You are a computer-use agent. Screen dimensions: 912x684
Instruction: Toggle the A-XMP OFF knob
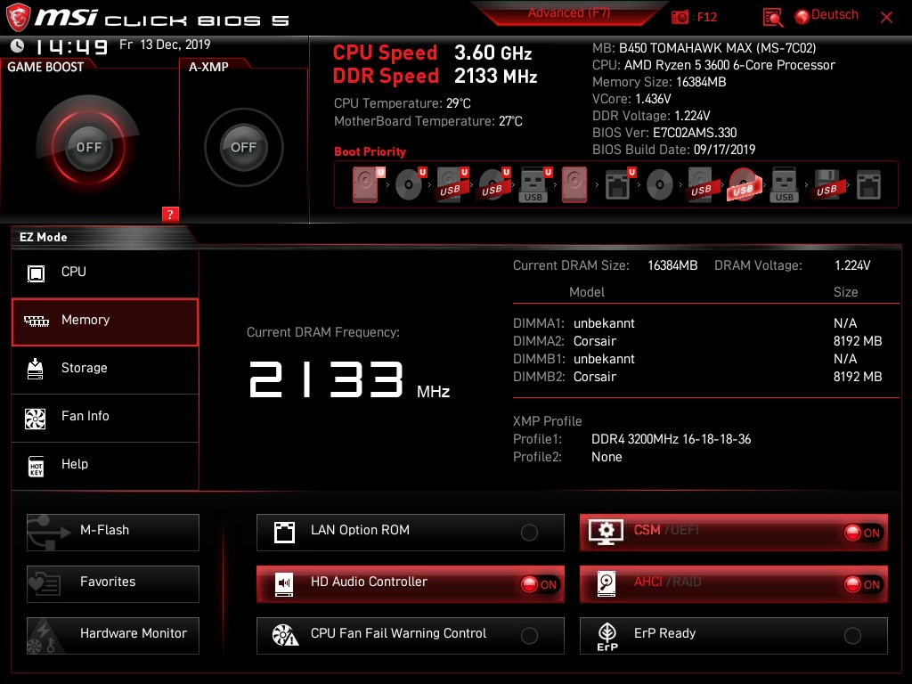[243, 147]
